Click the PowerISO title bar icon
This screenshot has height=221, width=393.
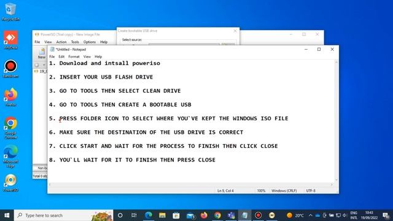[37, 34]
